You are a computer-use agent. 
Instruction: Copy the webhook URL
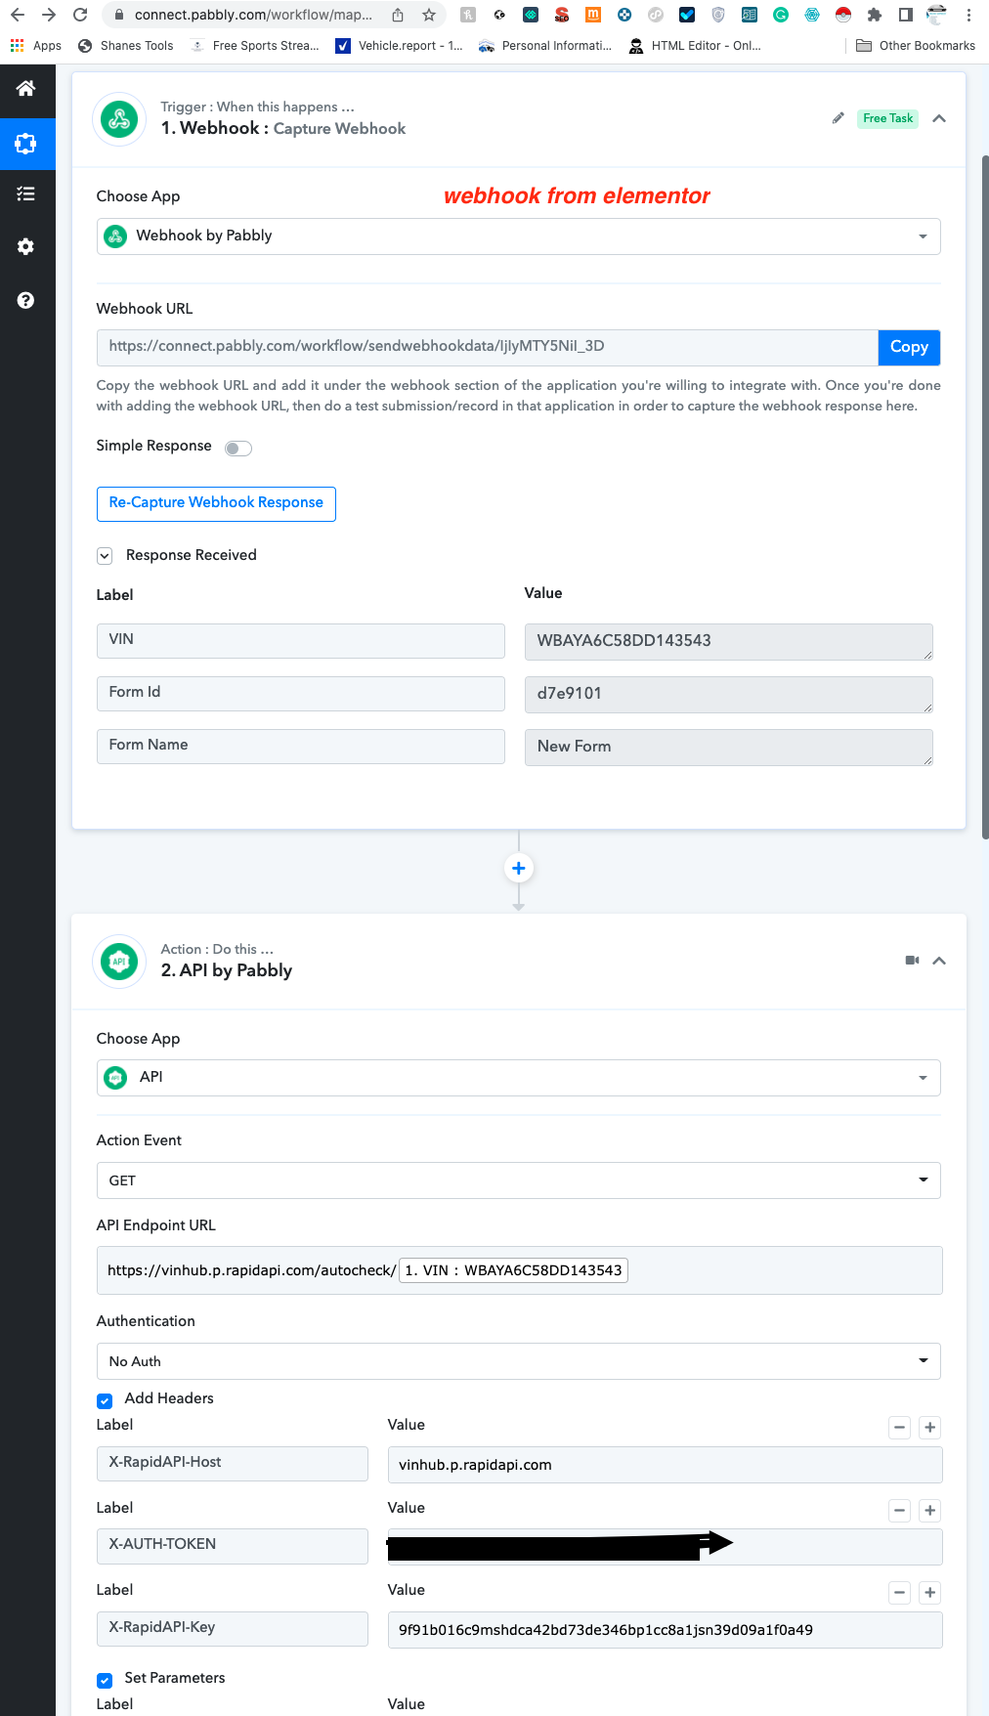909,347
